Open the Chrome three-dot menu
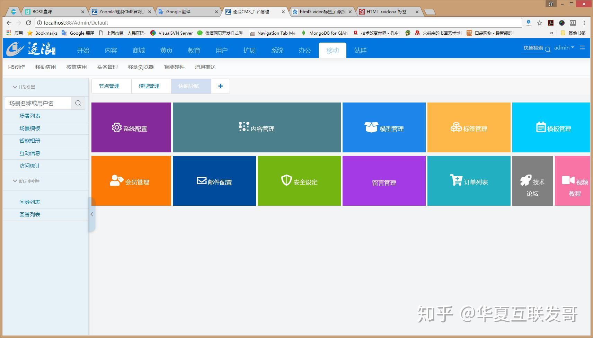The image size is (593, 338). (584, 23)
